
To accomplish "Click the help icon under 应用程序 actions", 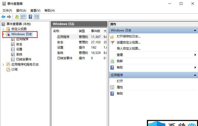I will point(112,94).
